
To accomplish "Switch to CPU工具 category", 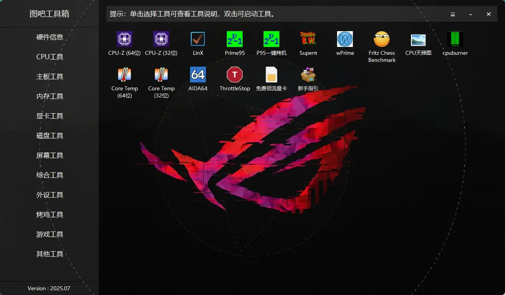I will click(x=49, y=57).
